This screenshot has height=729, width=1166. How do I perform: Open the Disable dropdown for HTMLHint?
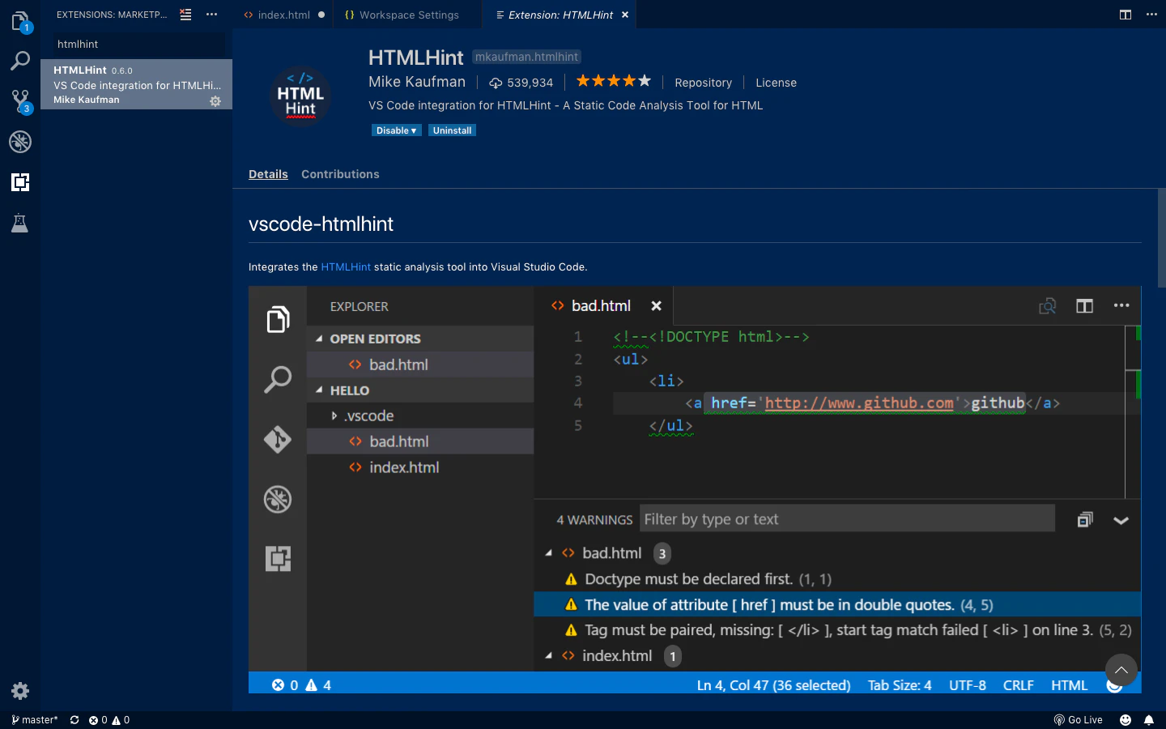[x=397, y=130]
